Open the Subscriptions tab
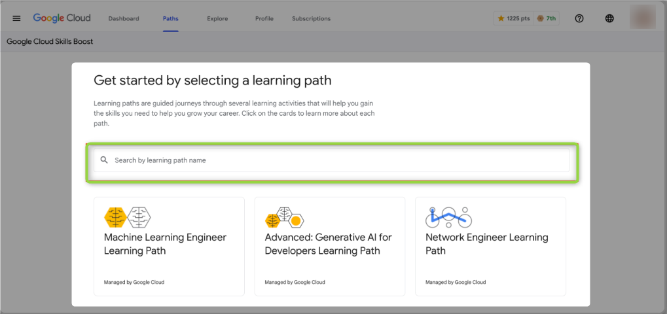Screen dimensions: 667x314 pos(312,19)
